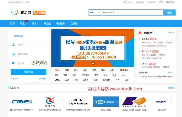Open the QC/IQC job listing
182x117 pixels.
point(145,63)
